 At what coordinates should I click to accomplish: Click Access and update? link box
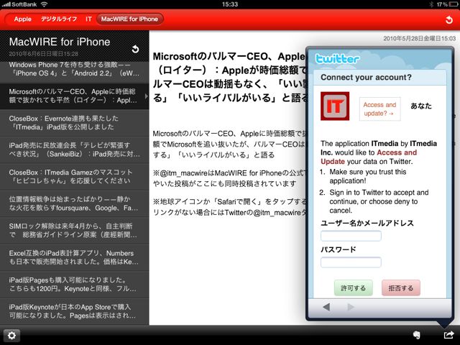(x=380, y=109)
